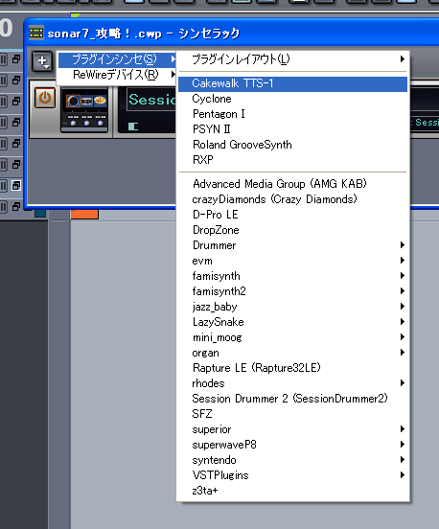Open the Session Drummer synth thumbnail
This screenshot has width=439, height=529.
(x=84, y=109)
